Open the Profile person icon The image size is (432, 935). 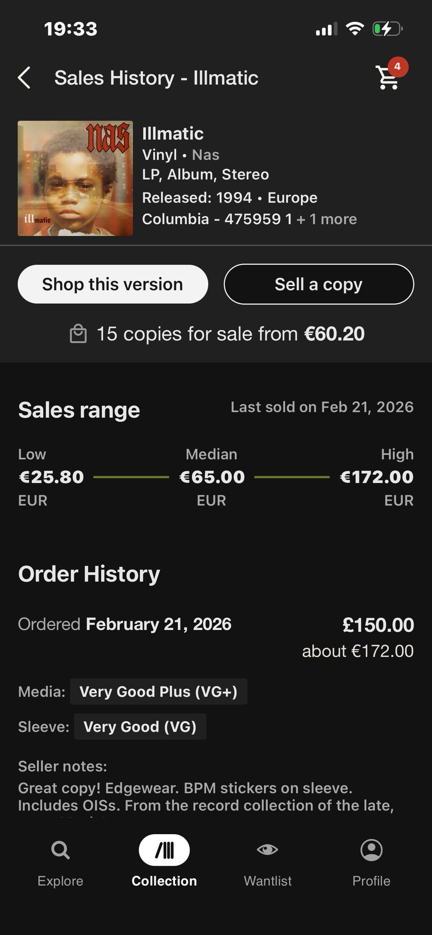(x=371, y=850)
